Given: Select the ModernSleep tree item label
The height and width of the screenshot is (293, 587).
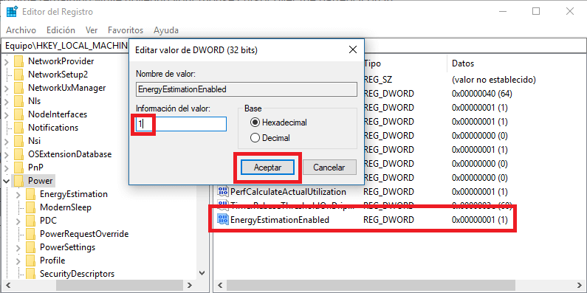Looking at the screenshot, I should (x=66, y=207).
